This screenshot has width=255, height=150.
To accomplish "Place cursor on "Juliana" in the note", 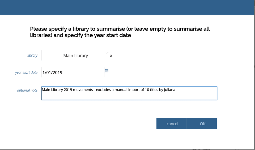I will click(169, 90).
